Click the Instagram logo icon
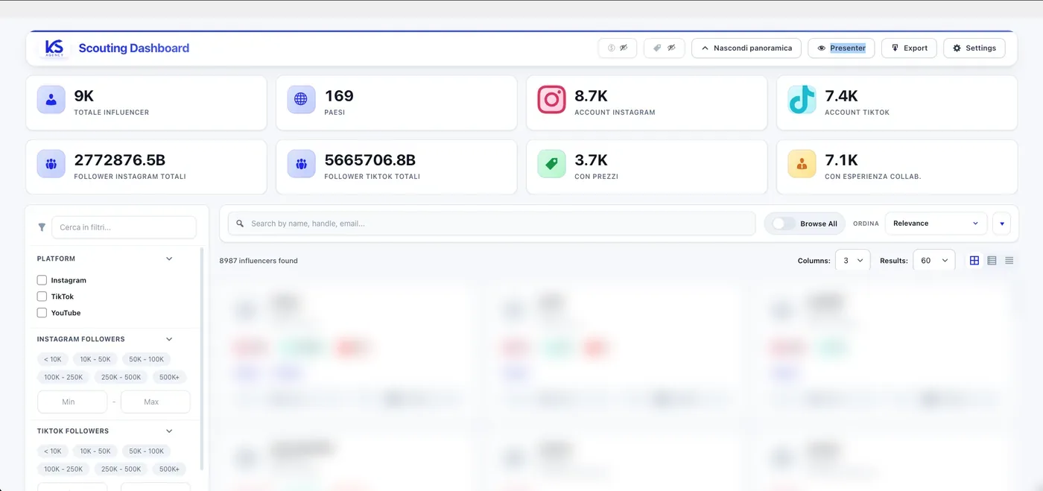 pos(551,99)
